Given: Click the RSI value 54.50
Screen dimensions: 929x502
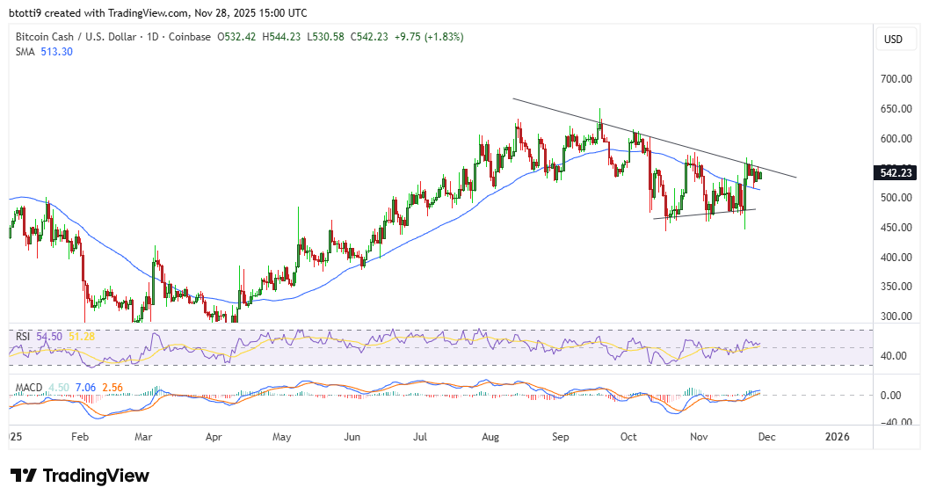Looking at the screenshot, I should [53, 337].
